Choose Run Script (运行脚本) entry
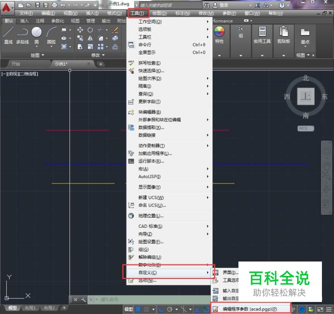This screenshot has height=314, width=334. [x=169, y=161]
